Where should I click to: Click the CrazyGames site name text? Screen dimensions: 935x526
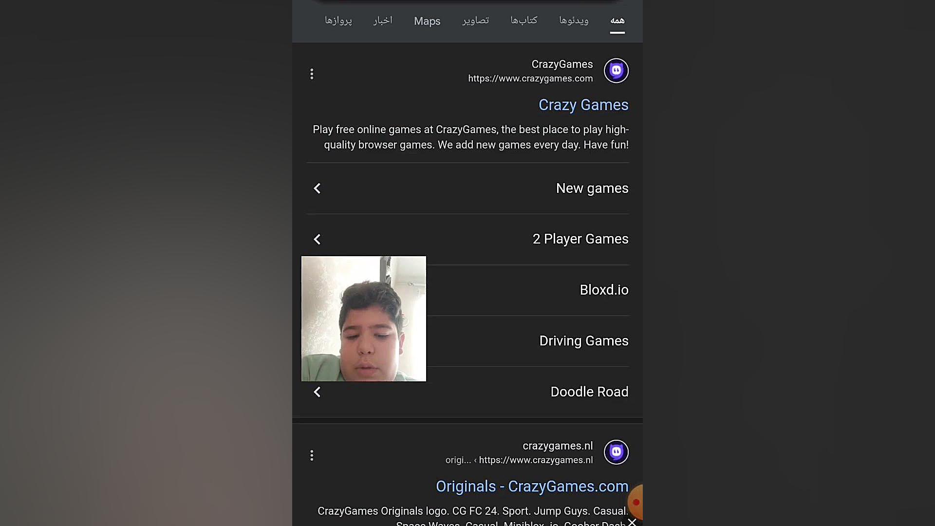pos(562,64)
